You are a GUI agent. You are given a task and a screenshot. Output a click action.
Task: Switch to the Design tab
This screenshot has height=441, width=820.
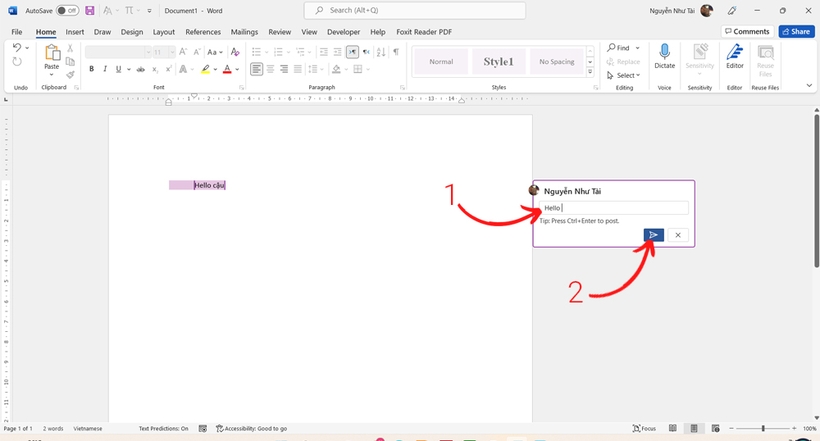click(132, 32)
